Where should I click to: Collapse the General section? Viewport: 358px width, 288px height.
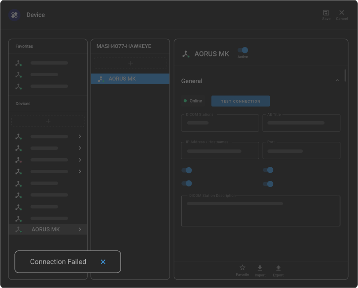tap(338, 80)
